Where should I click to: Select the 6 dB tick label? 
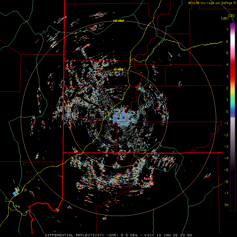(x=227, y=41)
